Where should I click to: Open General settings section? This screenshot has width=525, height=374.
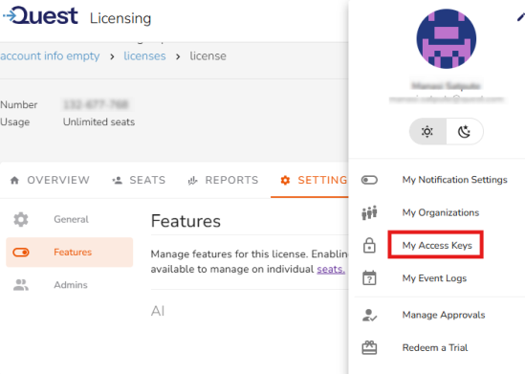click(70, 219)
